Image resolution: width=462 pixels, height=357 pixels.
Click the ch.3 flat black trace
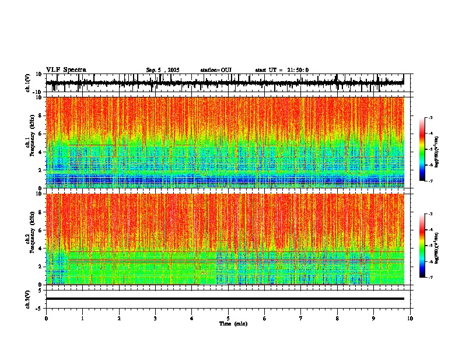tap(225, 299)
